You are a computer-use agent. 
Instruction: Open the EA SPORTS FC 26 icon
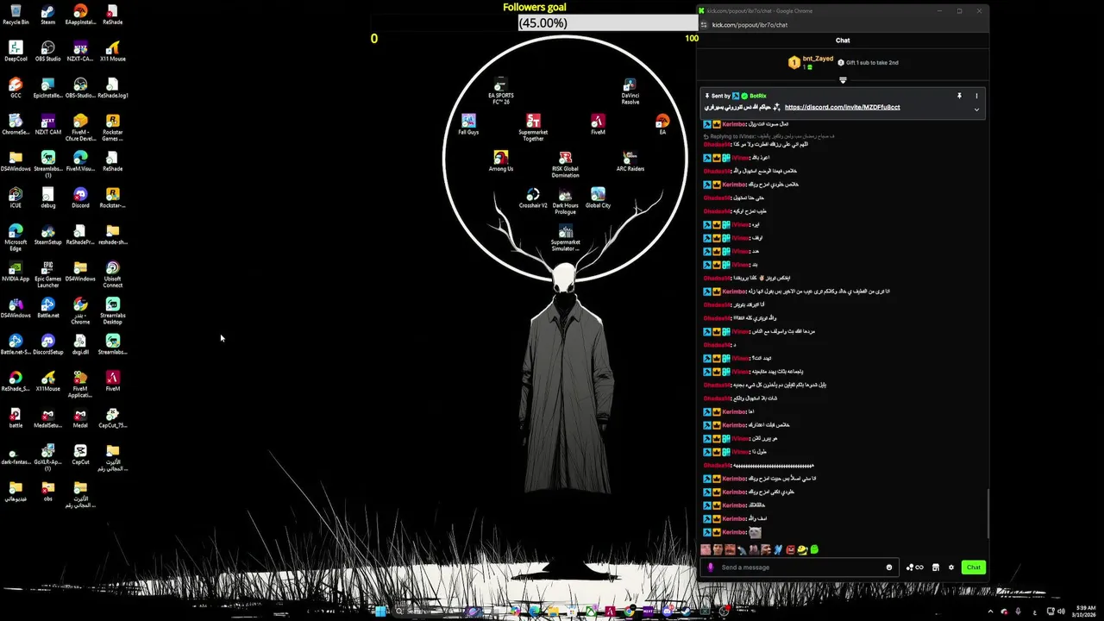click(x=500, y=91)
